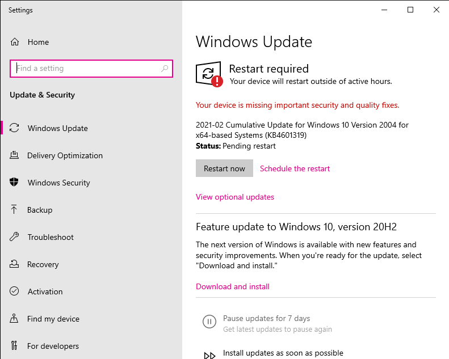Click the Find my device person icon

(x=14, y=318)
